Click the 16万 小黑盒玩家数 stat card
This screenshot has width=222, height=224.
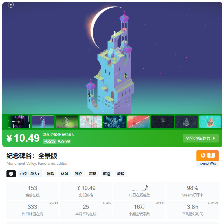[x=139, y=210]
